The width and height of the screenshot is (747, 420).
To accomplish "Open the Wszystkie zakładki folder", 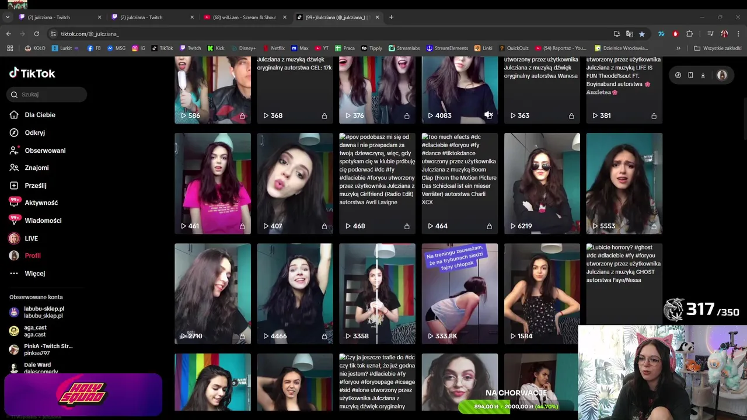I will click(718, 48).
